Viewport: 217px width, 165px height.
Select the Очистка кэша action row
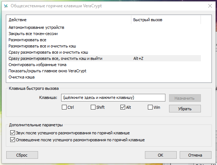(104, 77)
